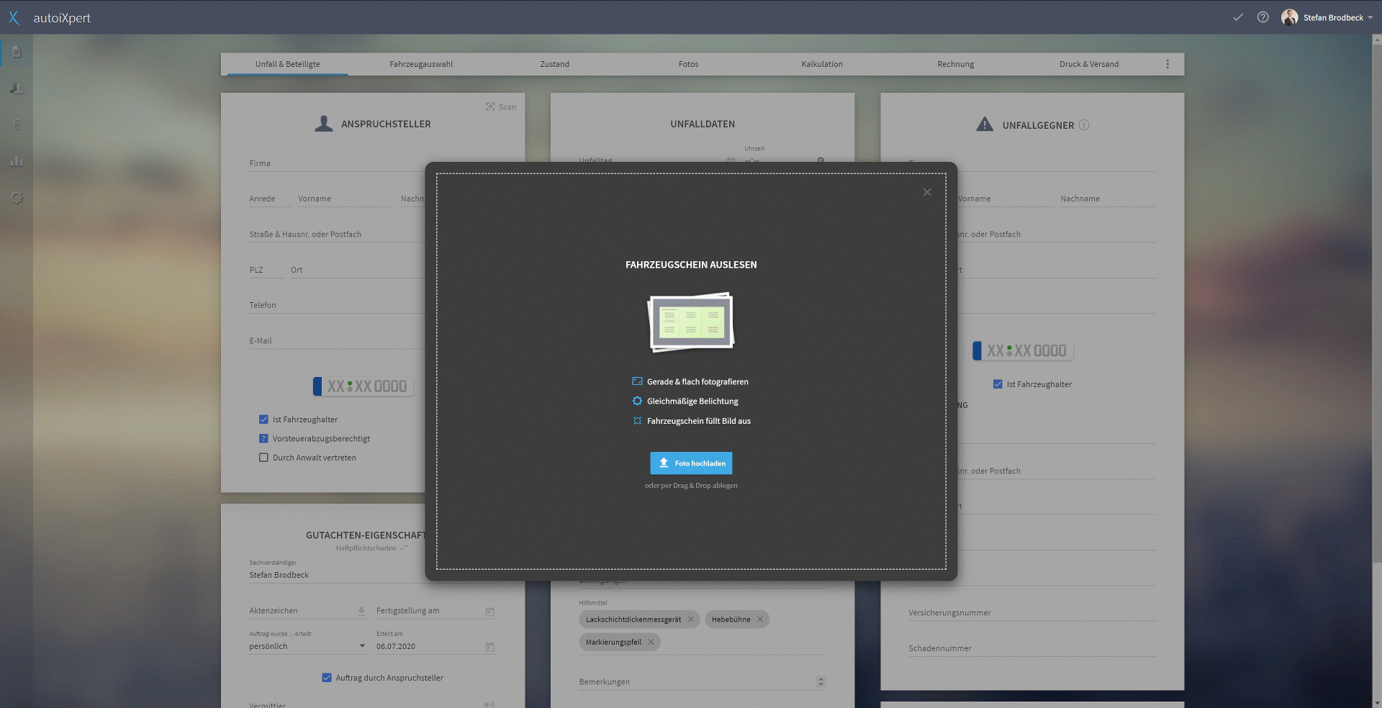Switch to Kalkulation tab
Viewport: 1382px width, 708px height.
[x=822, y=64]
